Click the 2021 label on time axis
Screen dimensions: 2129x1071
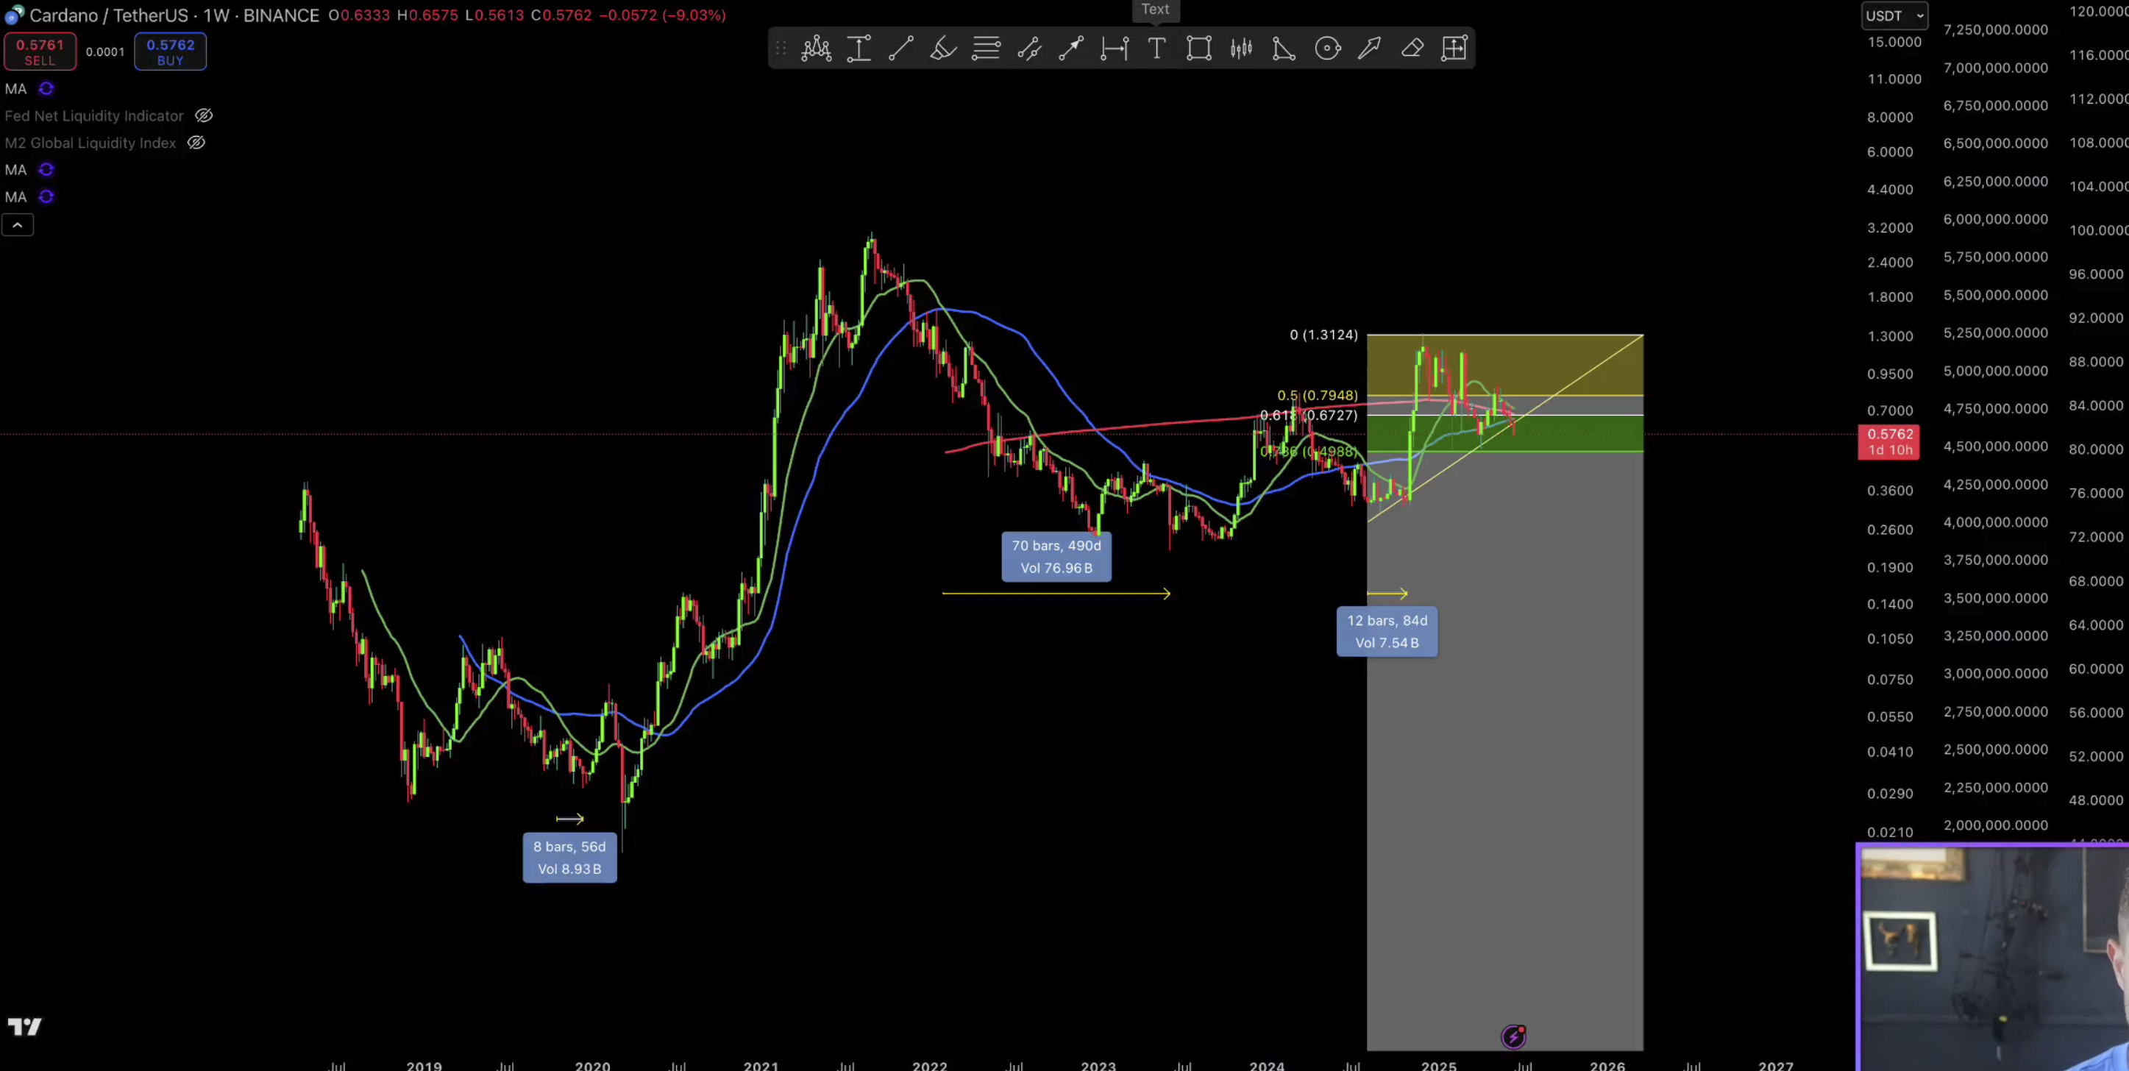[761, 1065]
